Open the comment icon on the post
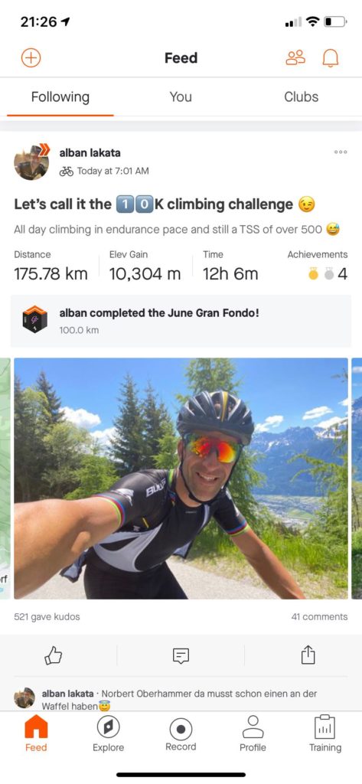 181,655
